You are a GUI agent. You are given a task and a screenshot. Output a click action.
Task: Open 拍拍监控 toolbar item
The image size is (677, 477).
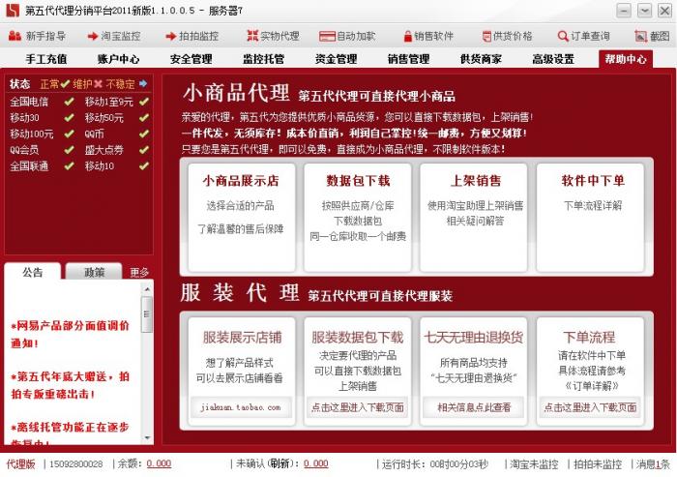pyautogui.click(x=192, y=36)
